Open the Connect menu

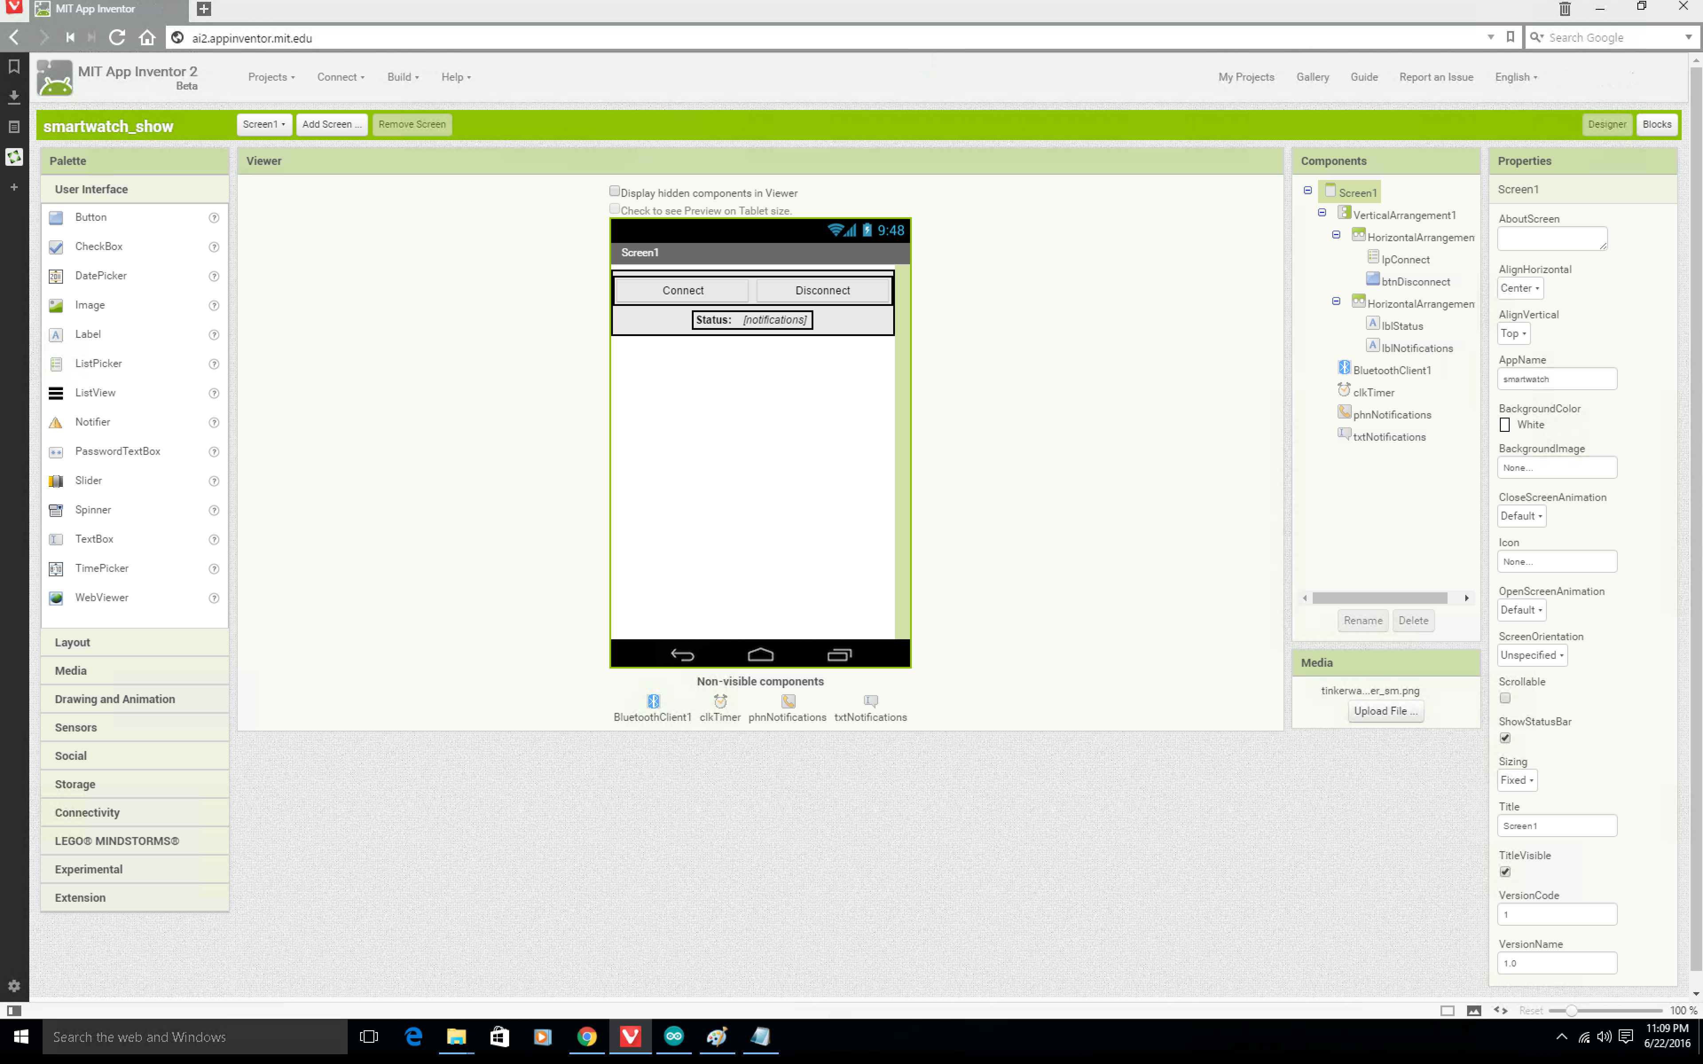click(341, 78)
